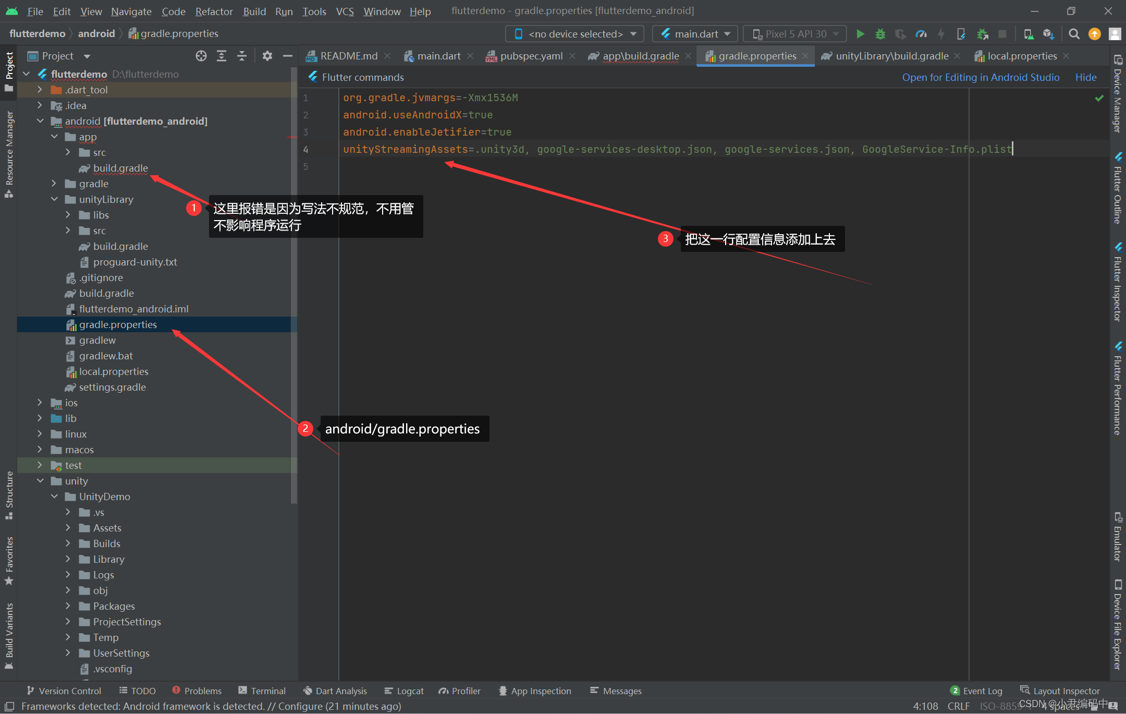This screenshot has height=714, width=1126.
Task: Click the Debug bug icon in toolbar
Action: pyautogui.click(x=880, y=34)
